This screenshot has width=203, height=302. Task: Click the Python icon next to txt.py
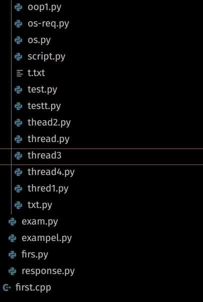pos(19,205)
